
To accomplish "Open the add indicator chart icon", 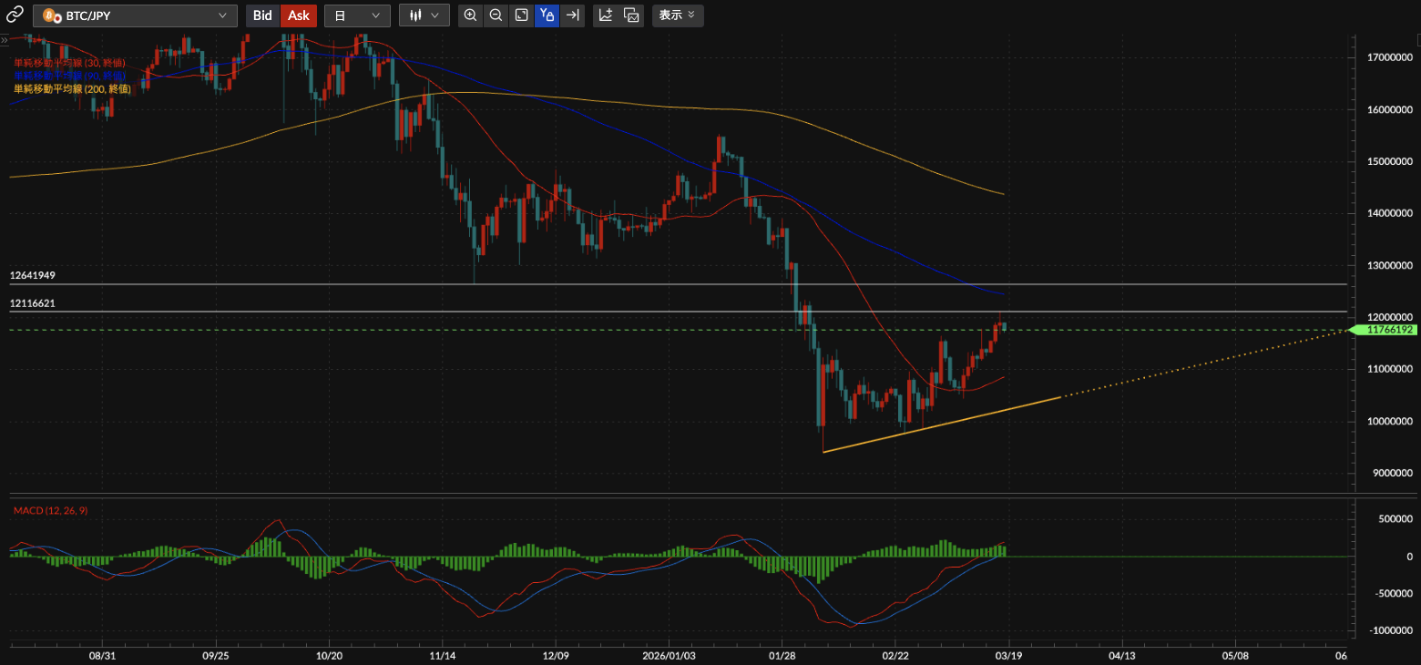I will (x=606, y=15).
